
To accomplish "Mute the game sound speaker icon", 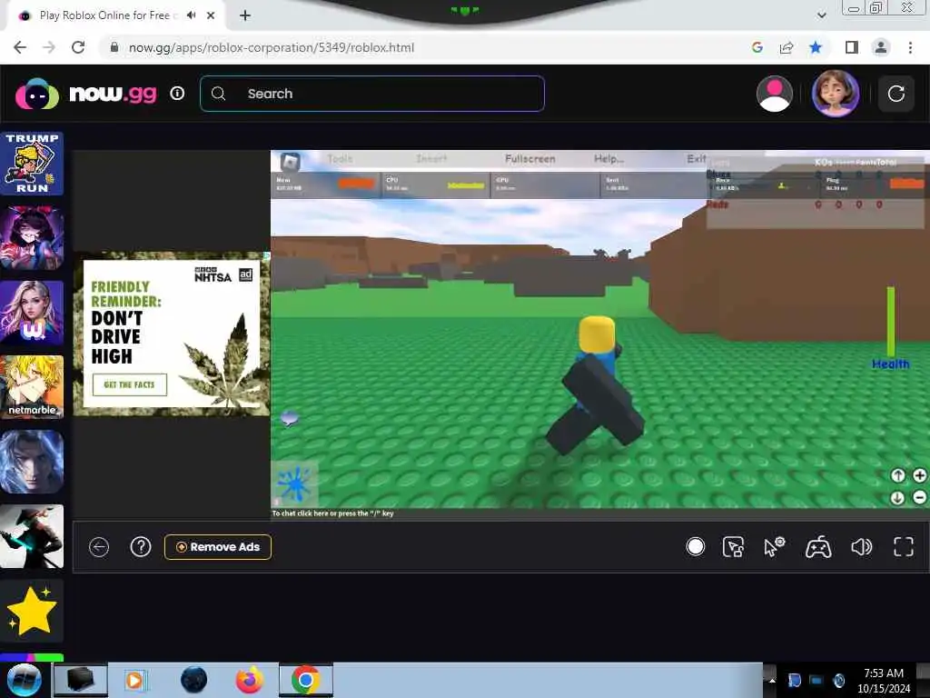I will click(x=861, y=546).
